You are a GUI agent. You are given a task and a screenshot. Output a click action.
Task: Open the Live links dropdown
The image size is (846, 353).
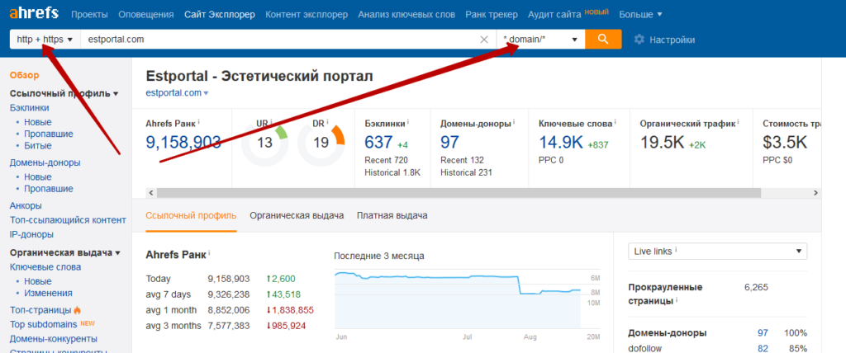(x=717, y=251)
